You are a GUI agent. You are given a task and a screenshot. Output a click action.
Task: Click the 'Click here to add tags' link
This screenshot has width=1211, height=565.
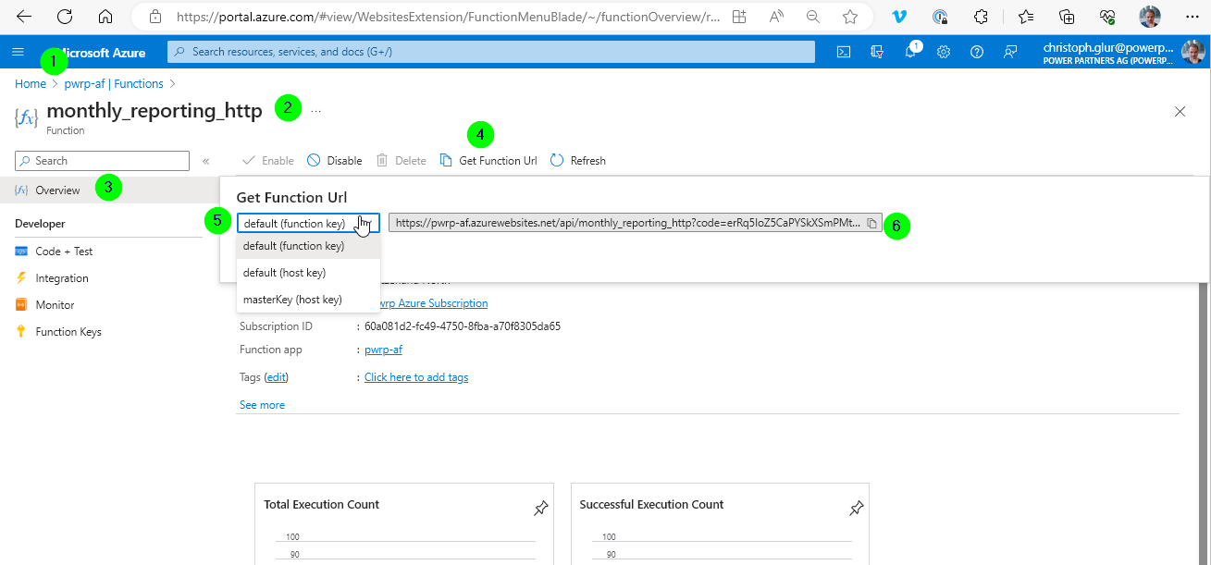point(416,377)
